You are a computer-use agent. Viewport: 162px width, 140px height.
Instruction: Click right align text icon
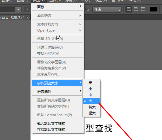click(x=143, y=9)
